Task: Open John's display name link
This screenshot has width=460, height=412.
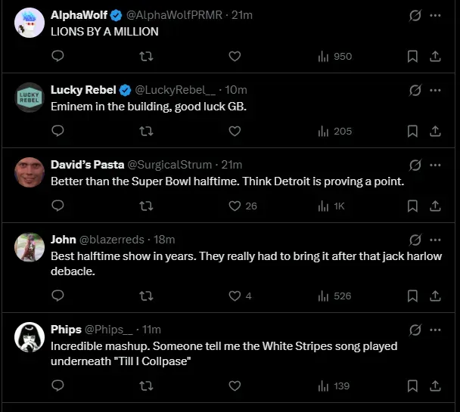Action: [63, 239]
